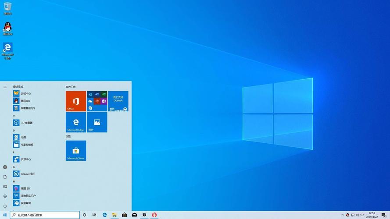Viewport: 390px width, 219px height.
Task: Toggle the 中 input language indicator
Action: pyautogui.click(x=362, y=215)
